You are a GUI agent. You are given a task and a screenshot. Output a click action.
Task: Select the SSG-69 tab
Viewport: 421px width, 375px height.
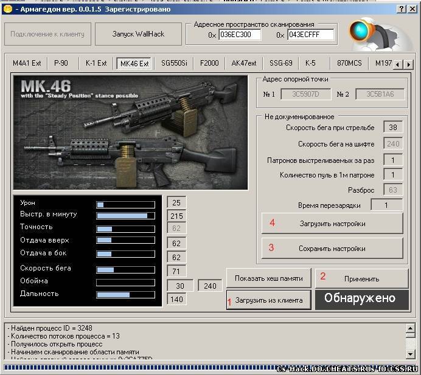281,63
